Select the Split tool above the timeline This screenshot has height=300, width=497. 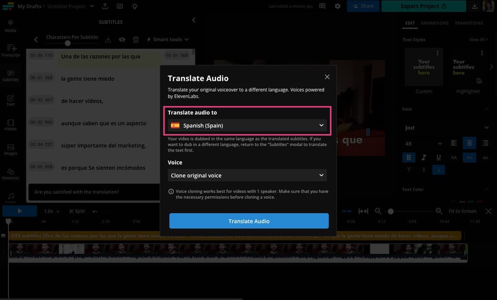point(77,211)
